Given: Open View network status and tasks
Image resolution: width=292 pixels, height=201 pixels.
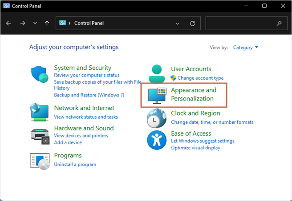Looking at the screenshot, I should click(86, 117).
